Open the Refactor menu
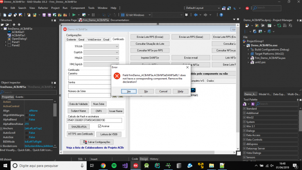The width and height of the screenshot is (302, 170). click(43, 8)
